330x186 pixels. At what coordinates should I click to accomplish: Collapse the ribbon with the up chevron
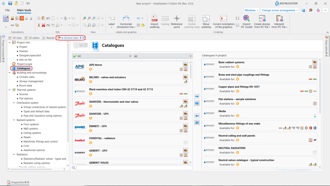click(x=325, y=10)
